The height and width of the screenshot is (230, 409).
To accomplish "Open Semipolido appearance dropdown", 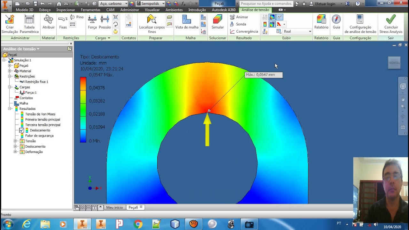I will (x=163, y=4).
